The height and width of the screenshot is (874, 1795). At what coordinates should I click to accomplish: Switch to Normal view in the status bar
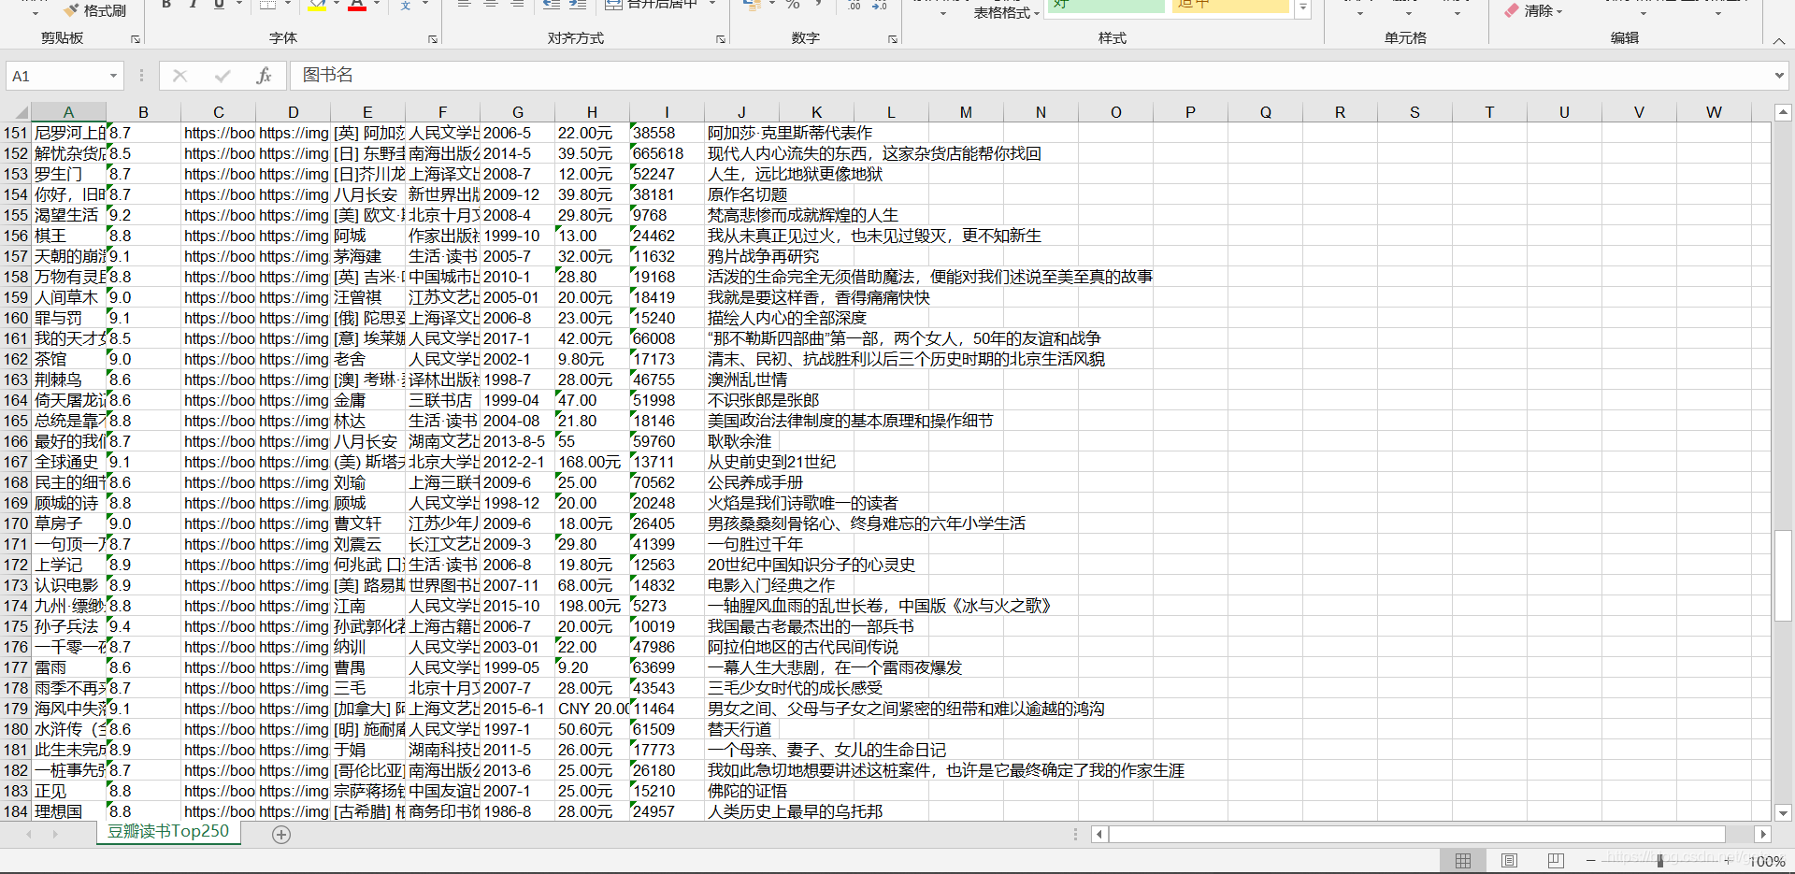(1463, 860)
